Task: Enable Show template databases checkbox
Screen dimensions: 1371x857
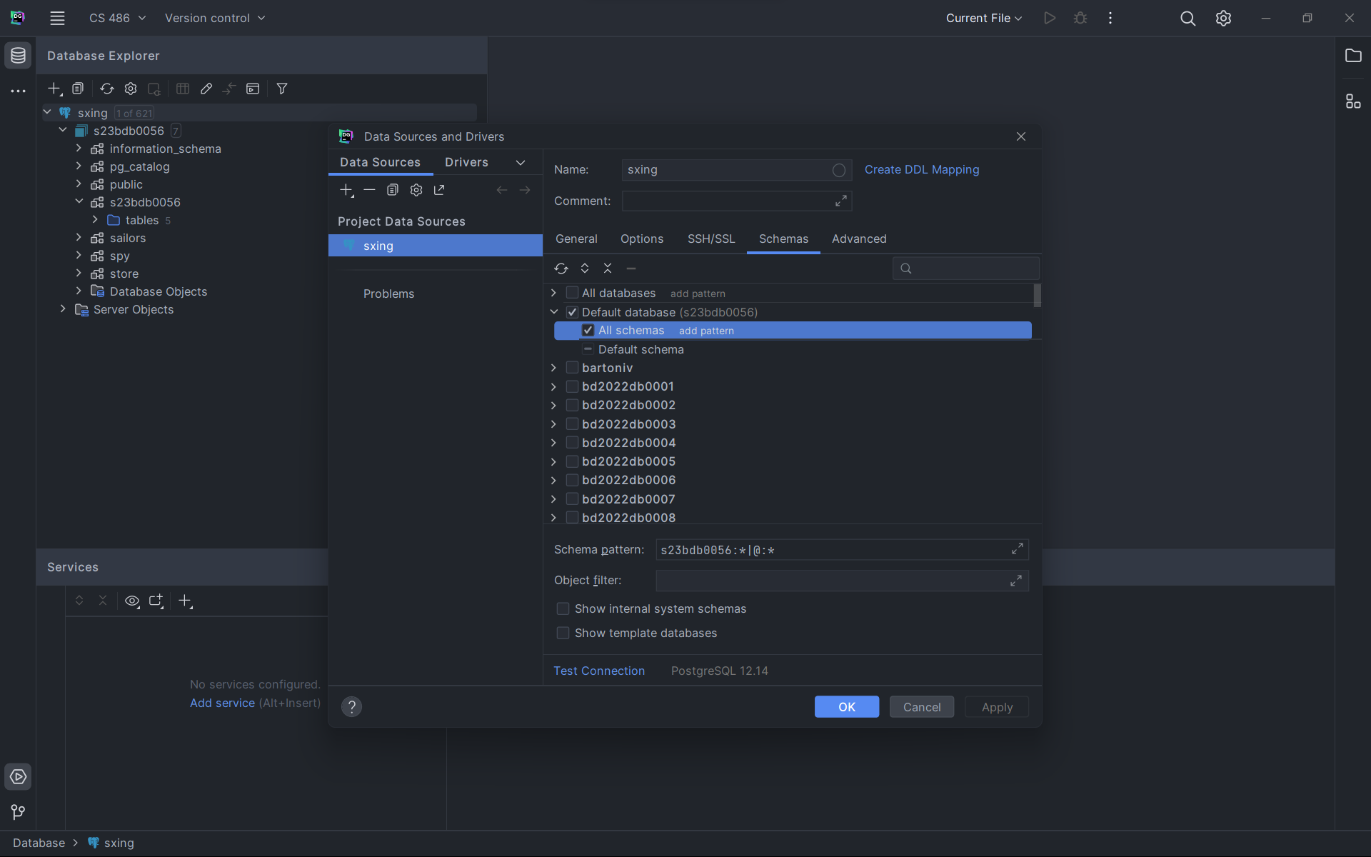Action: 563,633
